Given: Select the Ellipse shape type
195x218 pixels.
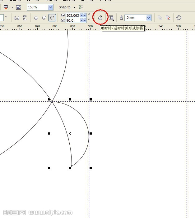Looking at the screenshot, I should tap(36, 18).
